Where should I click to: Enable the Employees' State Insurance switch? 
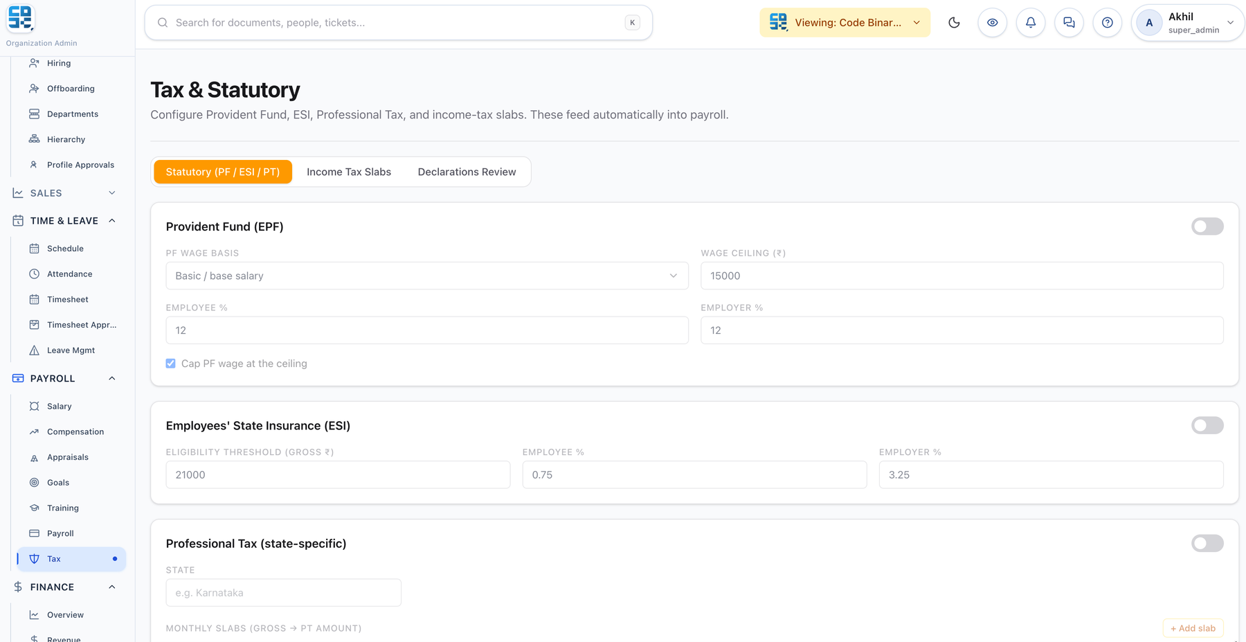[1207, 425]
